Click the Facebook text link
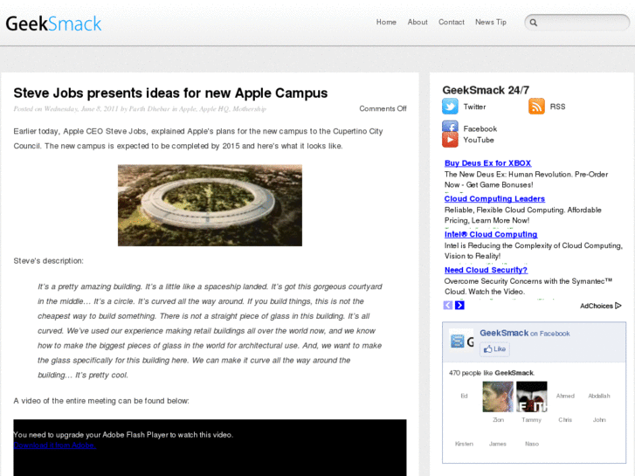This screenshot has height=476, width=635. click(480, 128)
